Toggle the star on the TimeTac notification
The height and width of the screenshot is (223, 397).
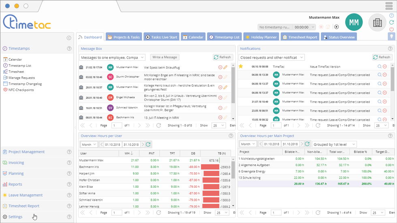point(241,67)
